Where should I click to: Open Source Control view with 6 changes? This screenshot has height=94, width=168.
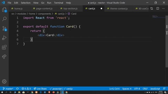pos(4,28)
